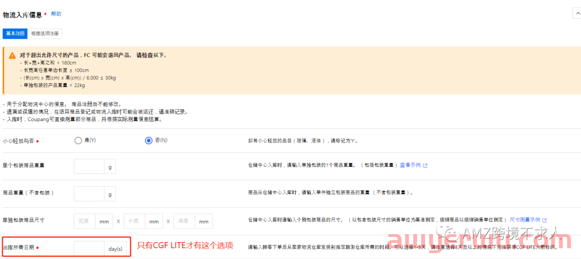The width and height of the screenshot is (581, 259).
Task: Focus the 单个包装商品重量 input field
Action: coord(89,166)
